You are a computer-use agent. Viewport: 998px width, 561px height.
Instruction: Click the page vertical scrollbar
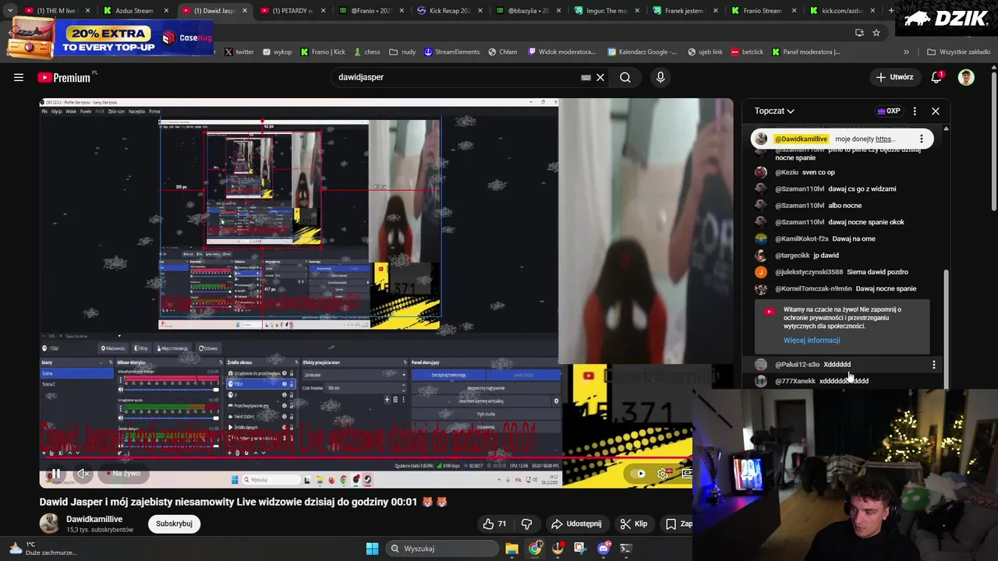[993, 140]
